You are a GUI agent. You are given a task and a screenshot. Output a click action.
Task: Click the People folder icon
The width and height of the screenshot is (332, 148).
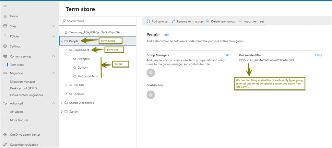pyautogui.click(x=66, y=41)
